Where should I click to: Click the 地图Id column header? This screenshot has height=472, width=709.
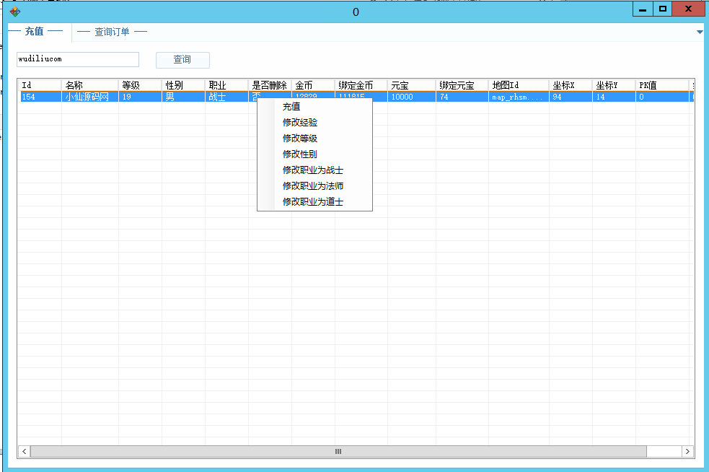[x=519, y=85]
